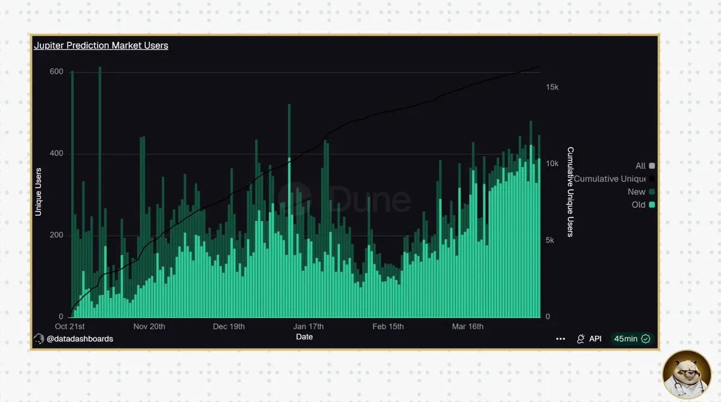Click the Oct 21st date axis label
Screen dimensions: 721x402
point(69,327)
